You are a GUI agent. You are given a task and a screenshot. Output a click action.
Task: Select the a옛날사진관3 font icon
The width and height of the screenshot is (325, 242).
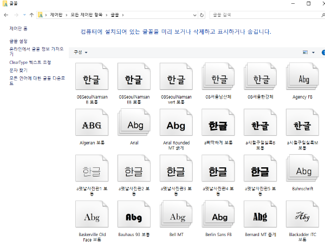tap(176, 168)
